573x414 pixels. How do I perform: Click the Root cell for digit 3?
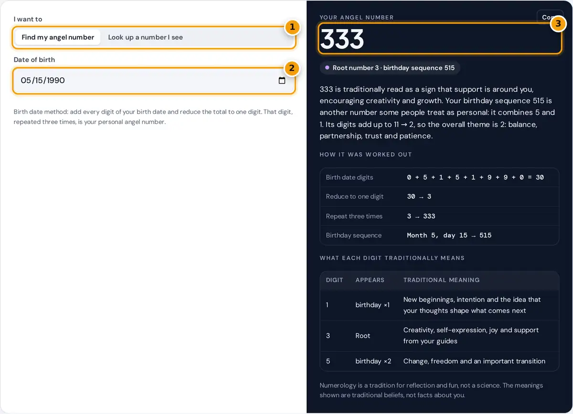[x=363, y=336]
